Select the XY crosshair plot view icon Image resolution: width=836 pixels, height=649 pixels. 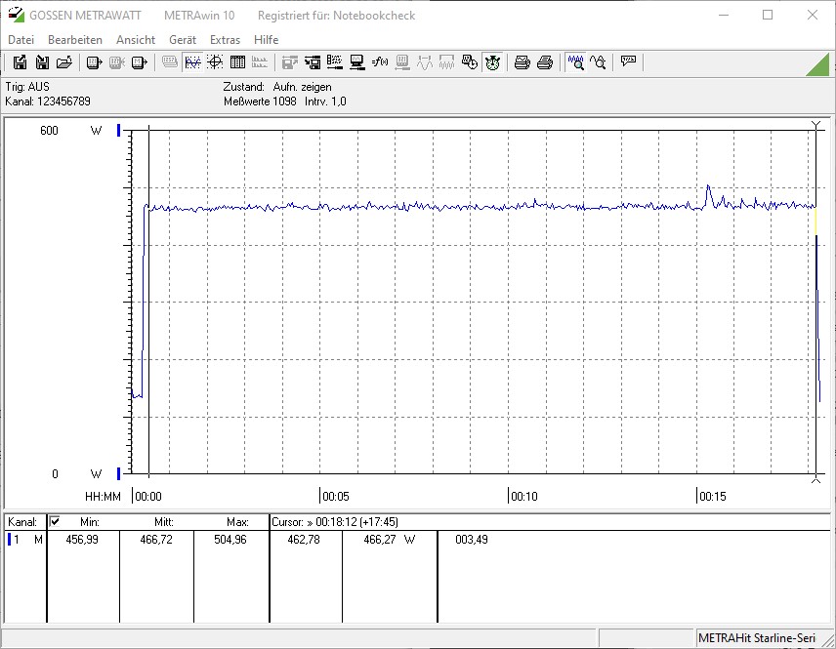214,62
